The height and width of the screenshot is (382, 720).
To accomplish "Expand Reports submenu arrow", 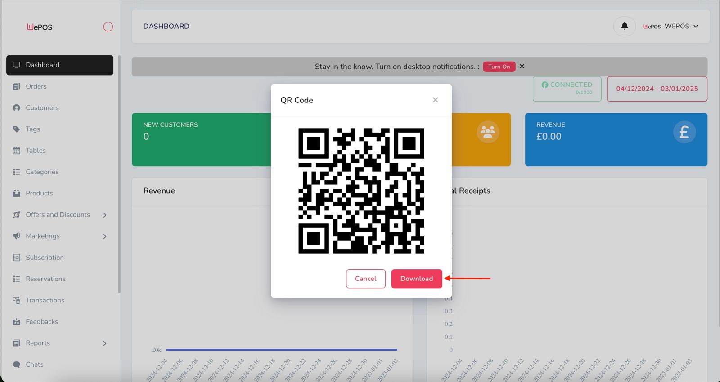I will pyautogui.click(x=105, y=343).
